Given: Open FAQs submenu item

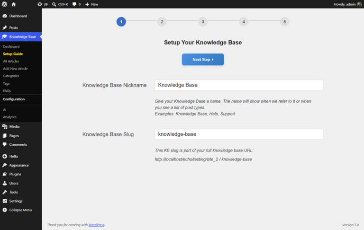Looking at the screenshot, I should coord(7,91).
